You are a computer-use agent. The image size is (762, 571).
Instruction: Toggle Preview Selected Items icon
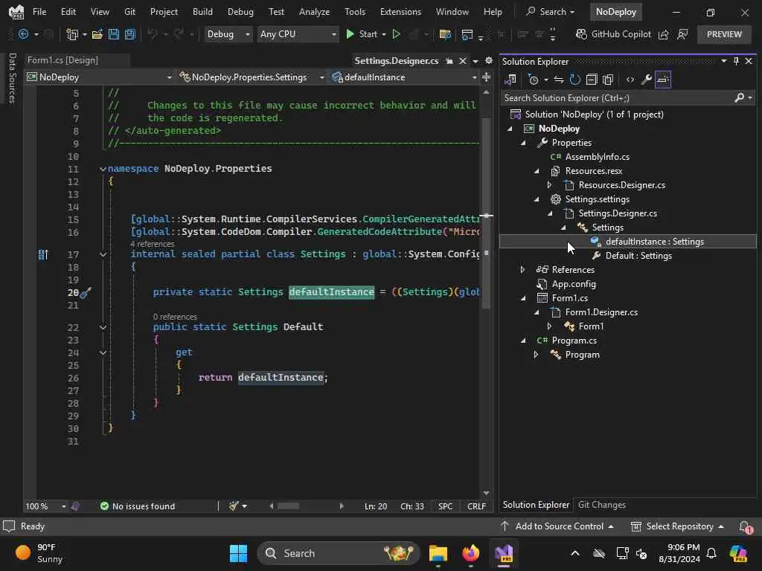click(663, 80)
